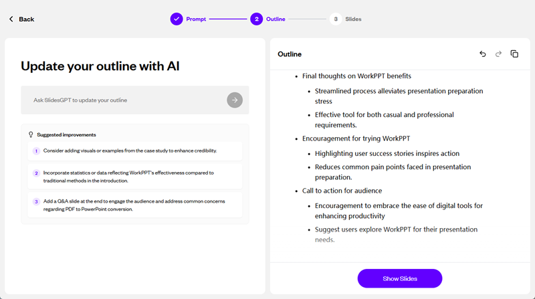Apply suggestion 2 about incorporating statistics
Screen dimensions: 535x299
pos(135,177)
